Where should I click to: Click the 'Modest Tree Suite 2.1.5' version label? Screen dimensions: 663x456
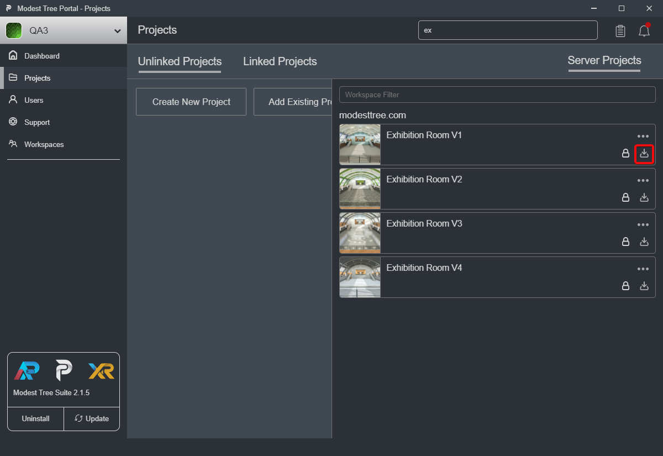click(x=51, y=393)
